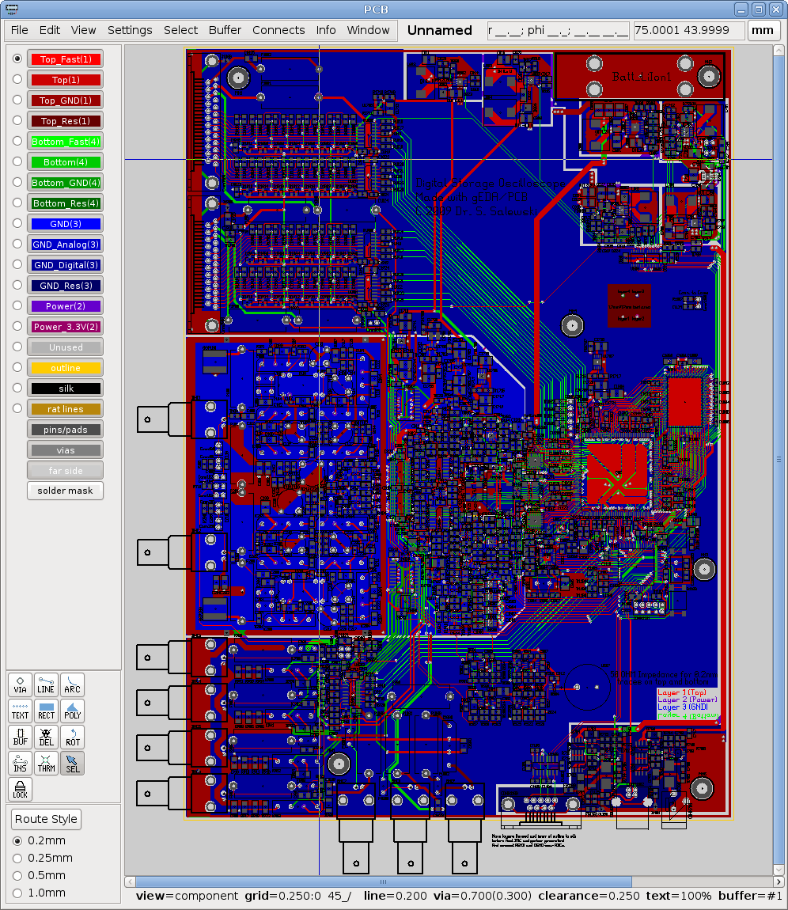Open the Connects menu
Screen dimensions: 788x910
point(278,30)
